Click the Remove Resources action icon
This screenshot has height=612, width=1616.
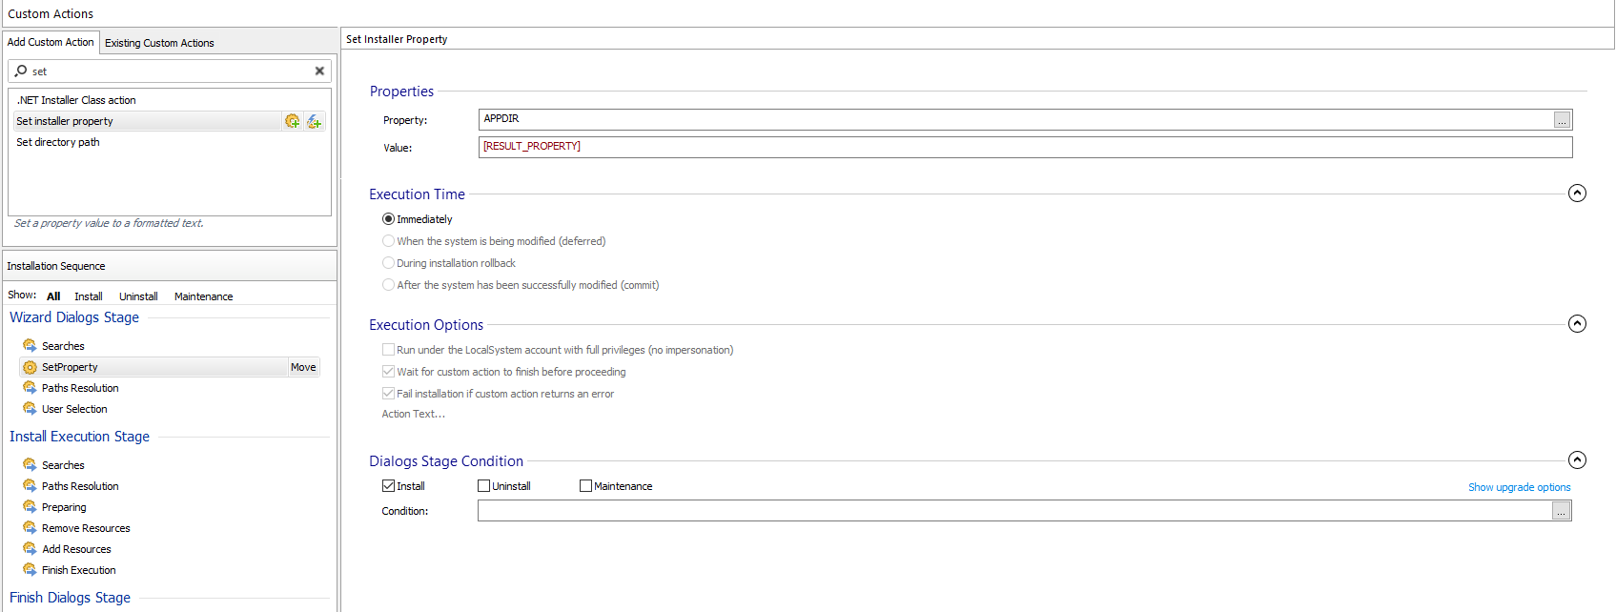click(30, 528)
